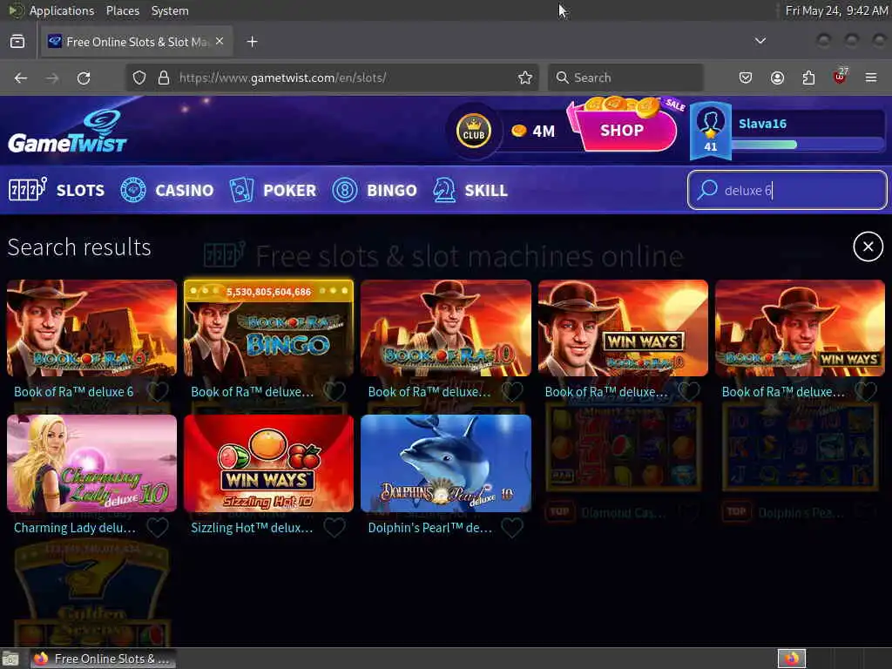Viewport: 892px width, 669px height.
Task: Favorite Sizzling Hot deluxe heart
Action: click(334, 527)
